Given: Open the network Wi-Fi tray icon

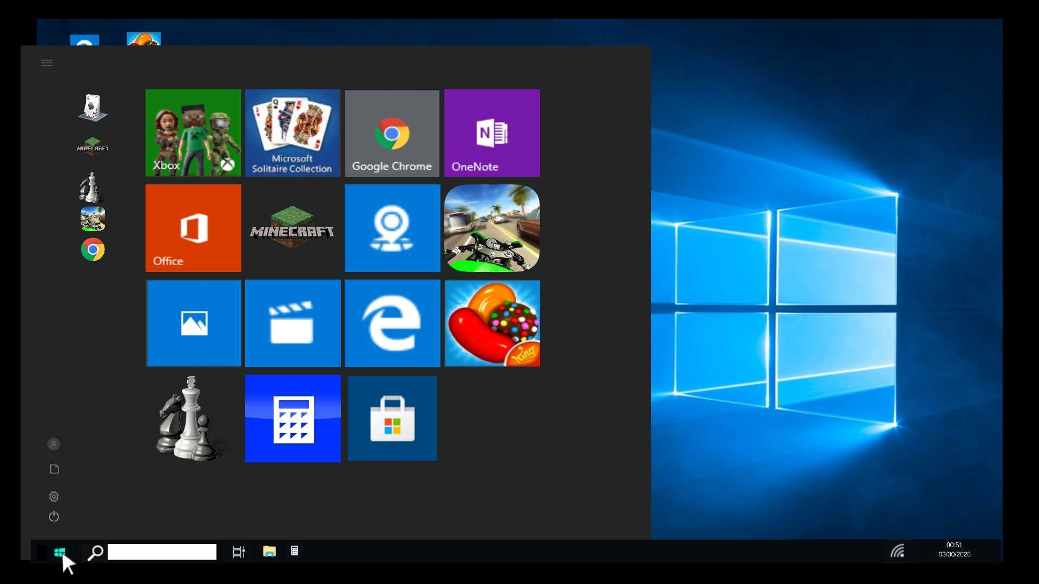Looking at the screenshot, I should pyautogui.click(x=898, y=551).
